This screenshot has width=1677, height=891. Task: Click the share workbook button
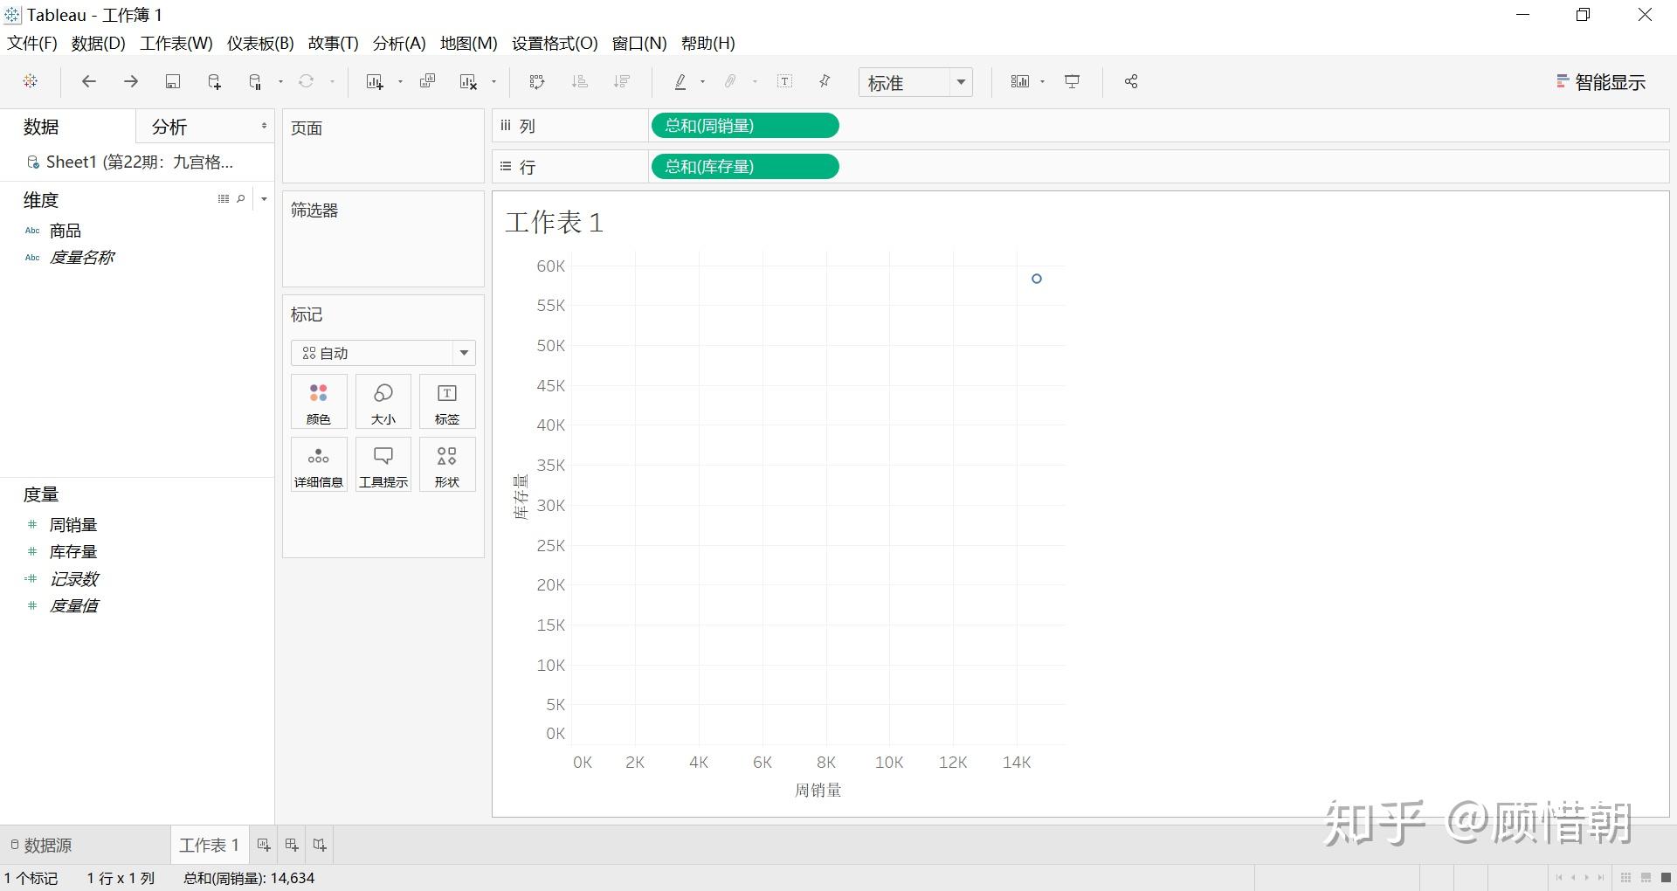click(x=1130, y=81)
